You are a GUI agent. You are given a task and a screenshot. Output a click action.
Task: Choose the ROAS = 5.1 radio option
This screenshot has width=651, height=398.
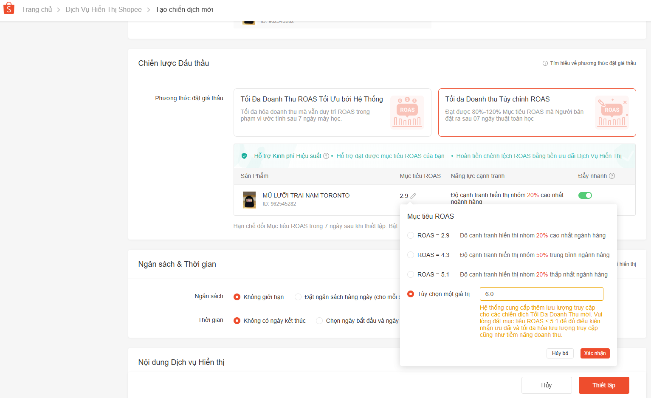[x=411, y=274]
